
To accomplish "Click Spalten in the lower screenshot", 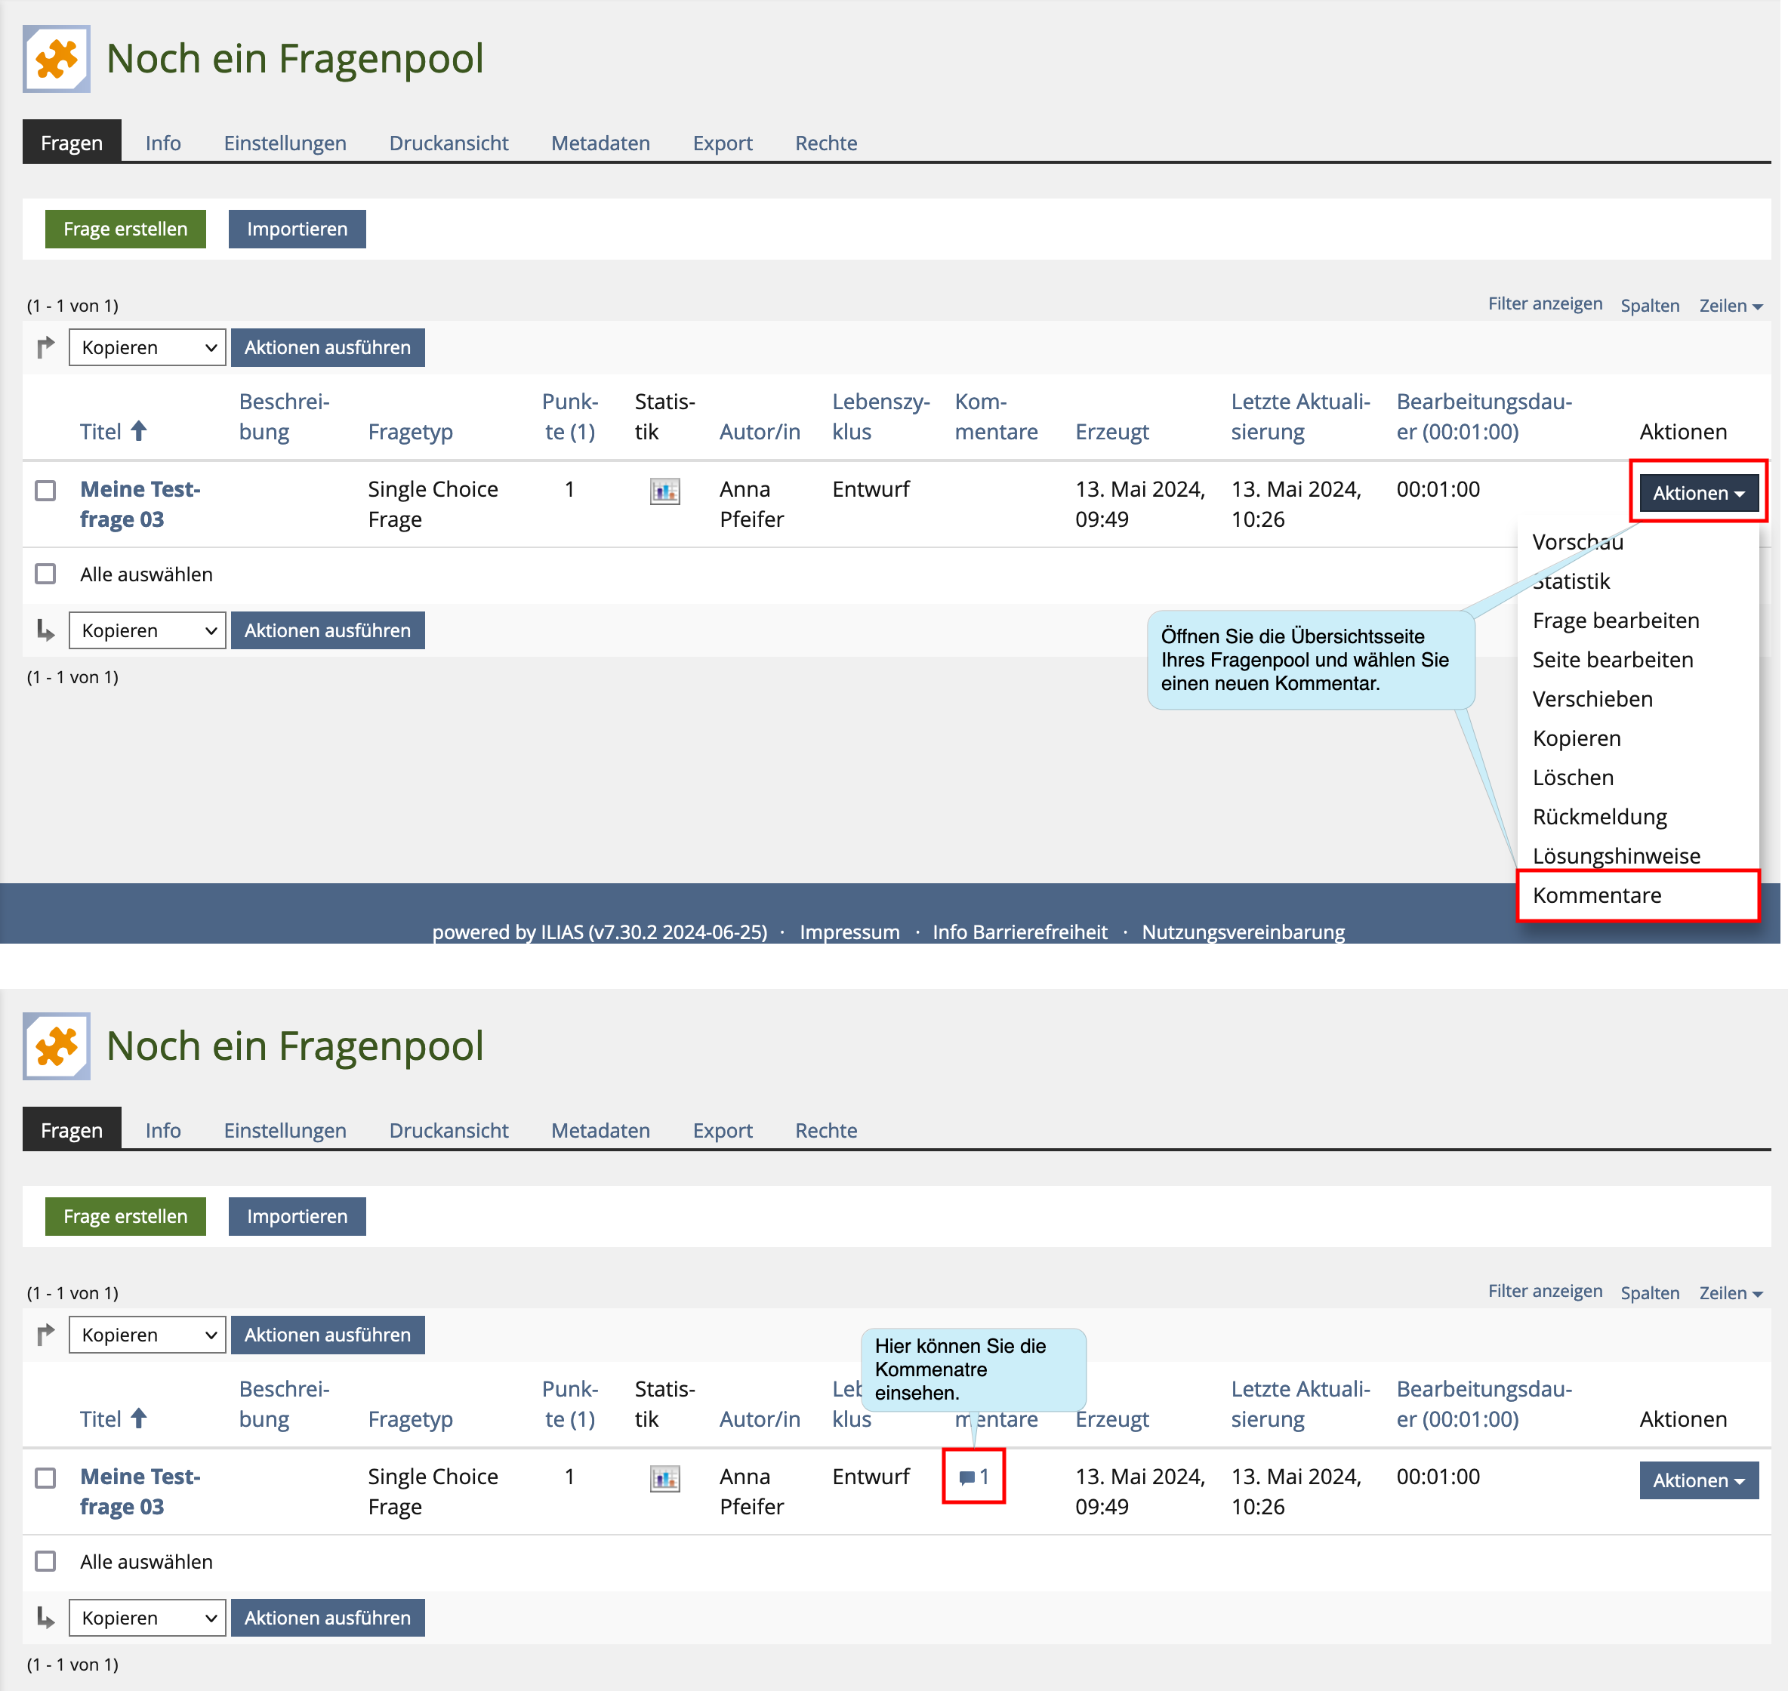I will [x=1649, y=1292].
